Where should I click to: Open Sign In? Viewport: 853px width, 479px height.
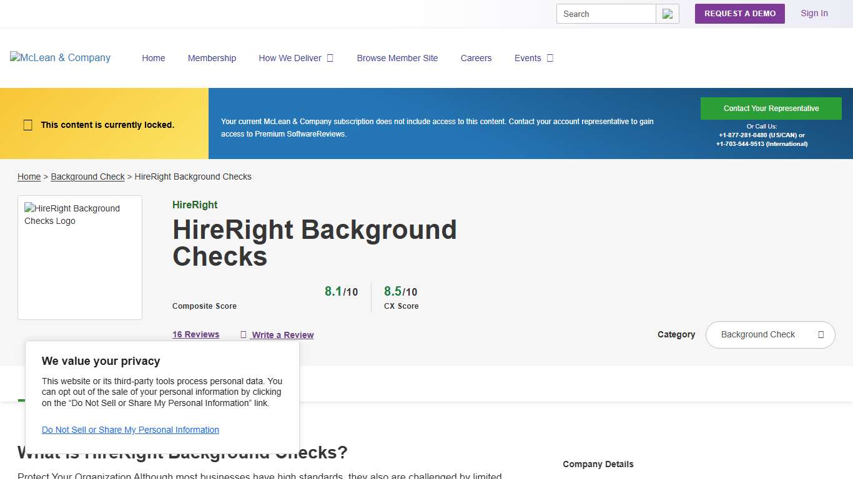[x=814, y=13]
